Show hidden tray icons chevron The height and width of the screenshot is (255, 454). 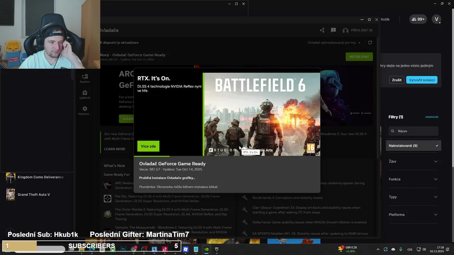coord(378,249)
